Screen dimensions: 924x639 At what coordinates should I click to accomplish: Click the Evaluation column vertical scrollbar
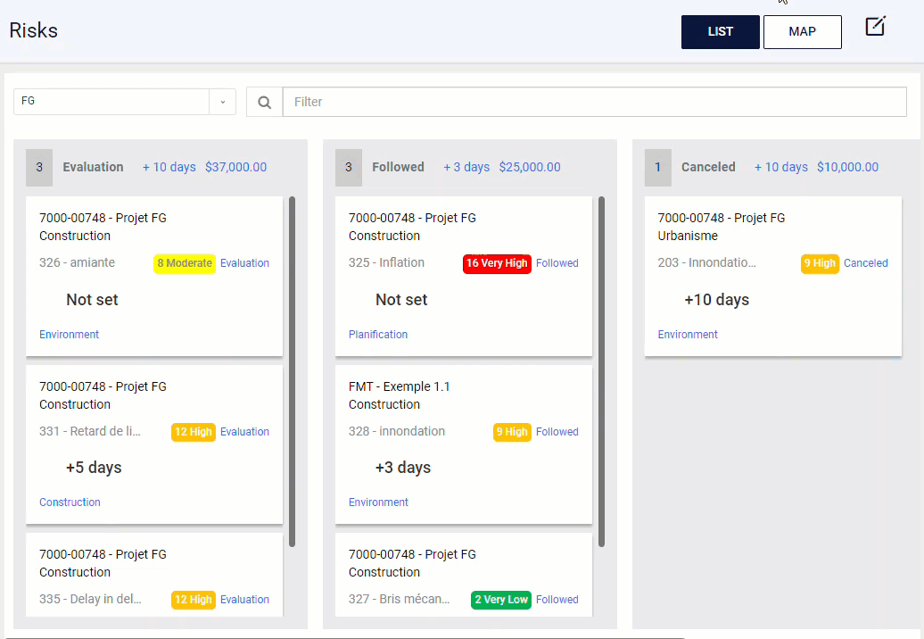point(293,372)
